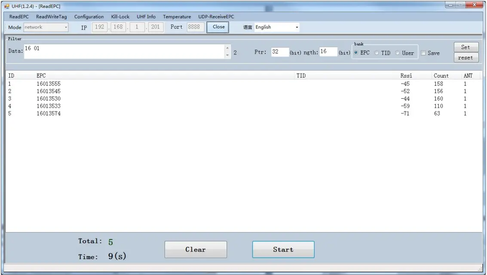Screen dimensions: 487x275
Task: Click the IP last octet 201 field
Action: [x=156, y=27]
